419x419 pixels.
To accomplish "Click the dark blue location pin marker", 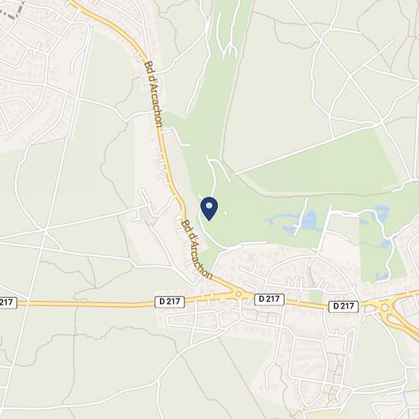I will [x=209, y=209].
